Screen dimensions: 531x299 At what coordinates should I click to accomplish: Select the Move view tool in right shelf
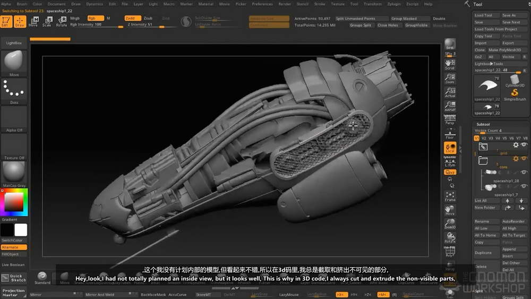(x=450, y=210)
